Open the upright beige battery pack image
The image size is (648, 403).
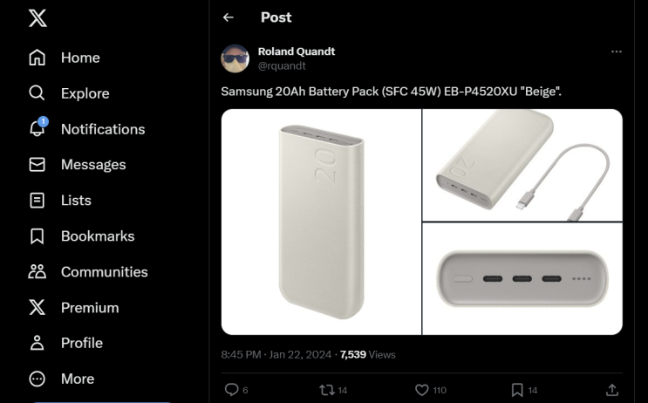321,222
